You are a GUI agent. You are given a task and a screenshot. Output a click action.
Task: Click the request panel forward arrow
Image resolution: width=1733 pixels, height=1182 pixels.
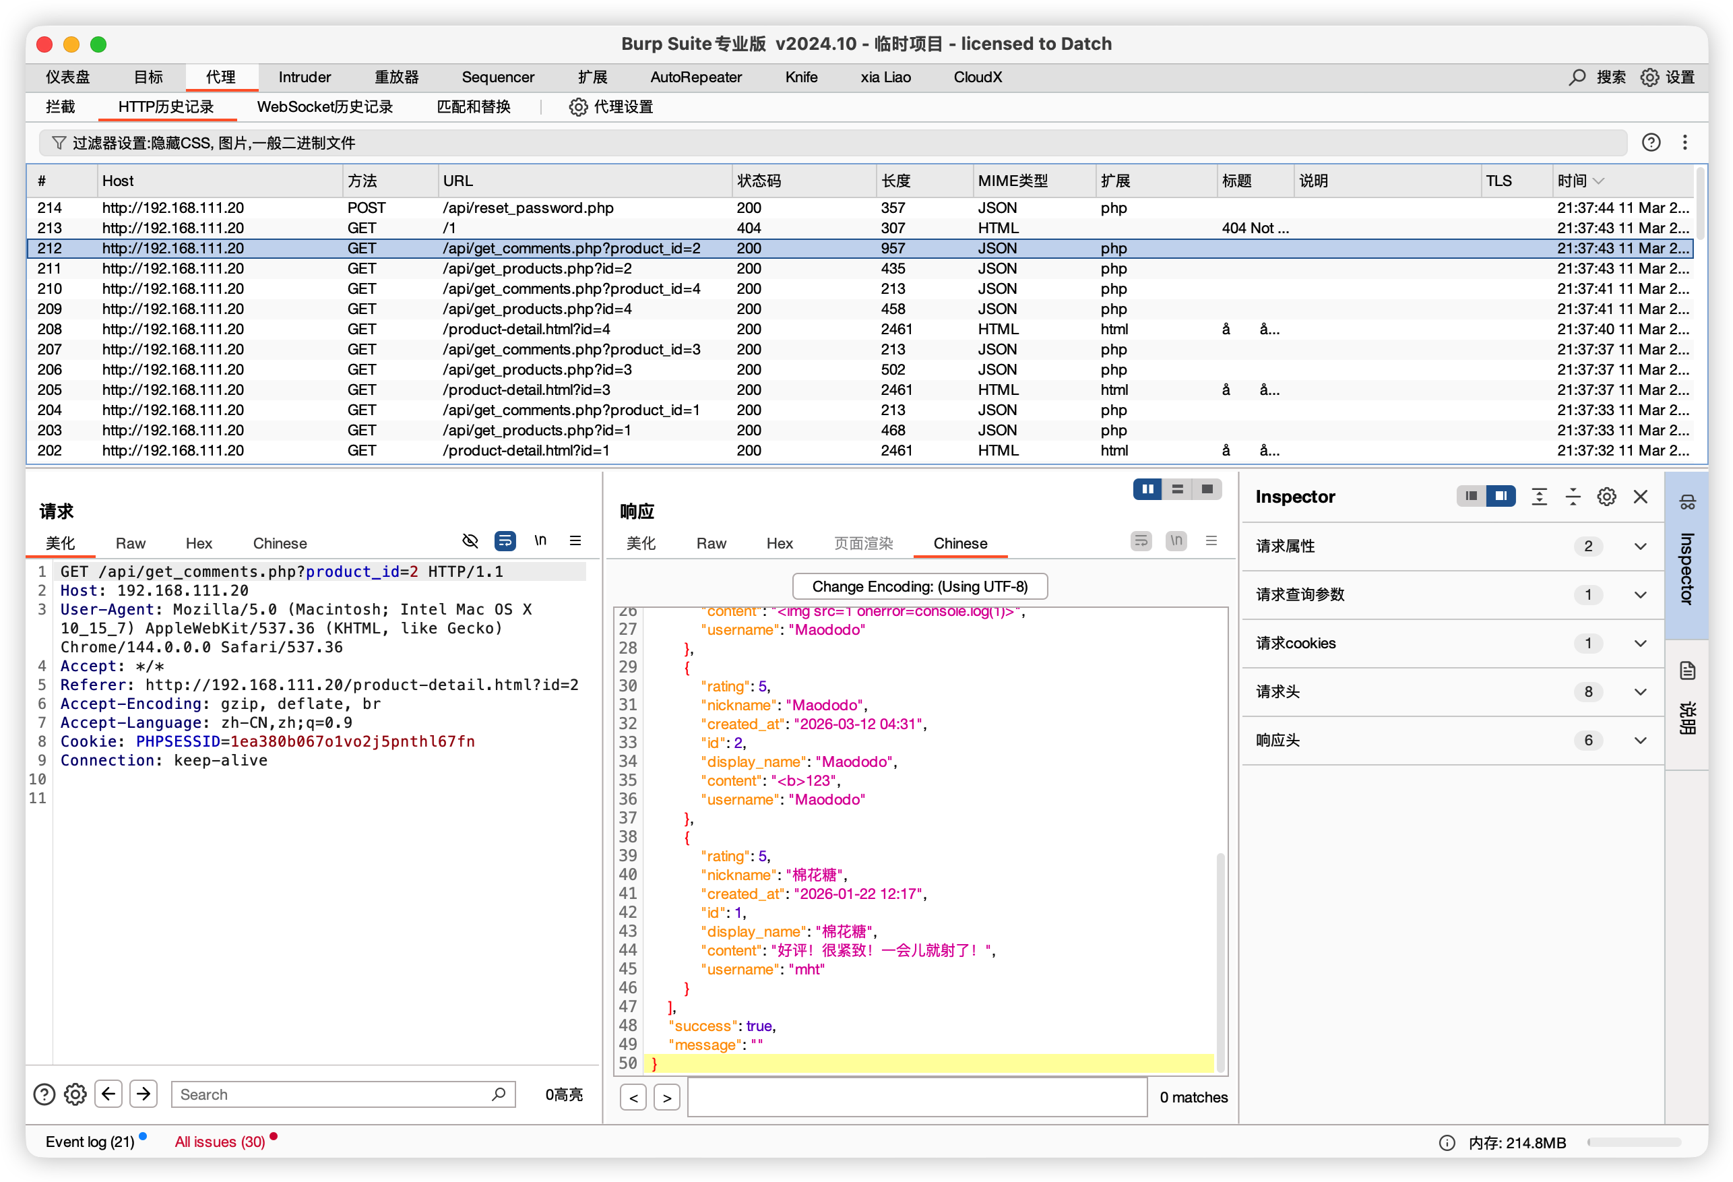[x=143, y=1094]
